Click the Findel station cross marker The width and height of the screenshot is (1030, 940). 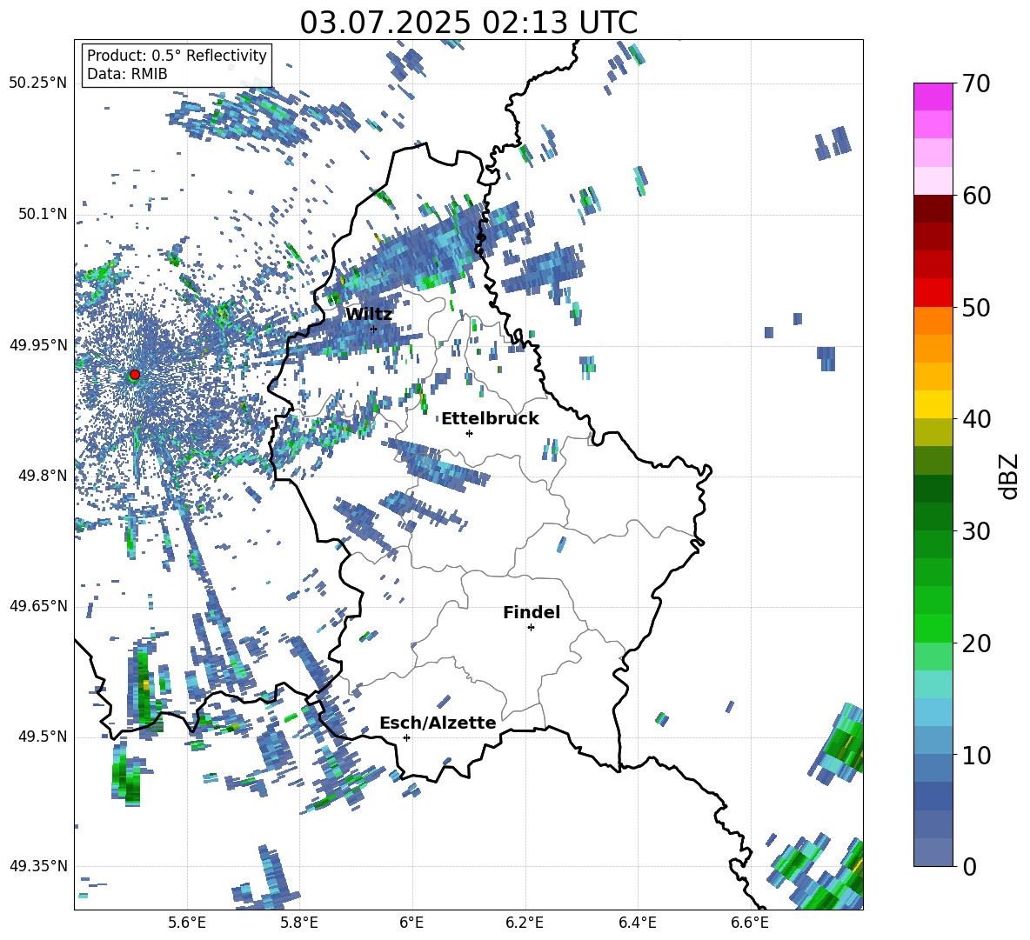[531, 628]
